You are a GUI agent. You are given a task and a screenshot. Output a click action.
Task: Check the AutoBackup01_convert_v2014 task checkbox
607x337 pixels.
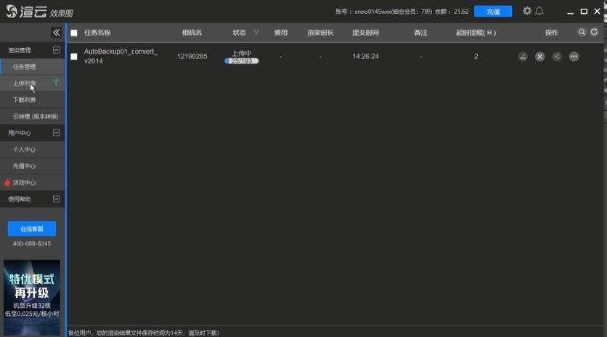pyautogui.click(x=74, y=57)
